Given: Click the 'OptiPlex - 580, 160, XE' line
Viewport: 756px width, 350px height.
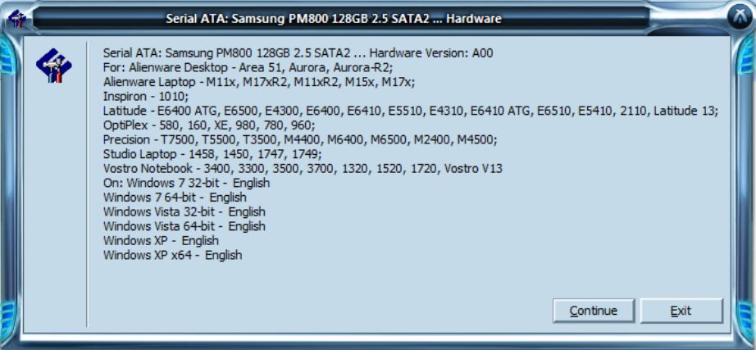Looking at the screenshot, I should point(209,125).
